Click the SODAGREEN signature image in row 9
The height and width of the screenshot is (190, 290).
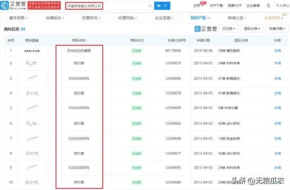pyautogui.click(x=33, y=167)
